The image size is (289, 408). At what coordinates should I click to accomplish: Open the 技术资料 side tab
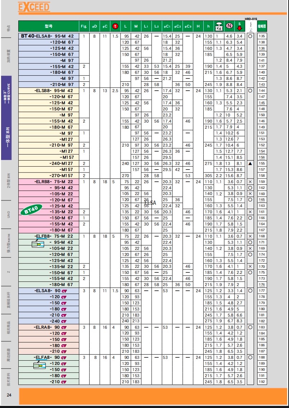click(x=9, y=379)
